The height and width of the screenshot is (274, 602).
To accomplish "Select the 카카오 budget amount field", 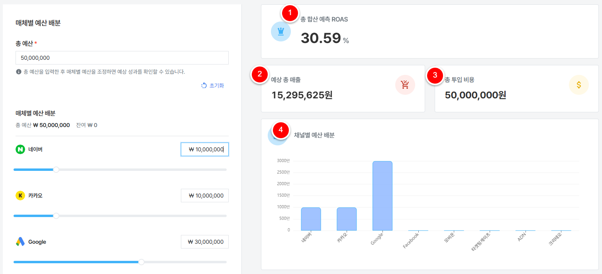I will tap(204, 196).
